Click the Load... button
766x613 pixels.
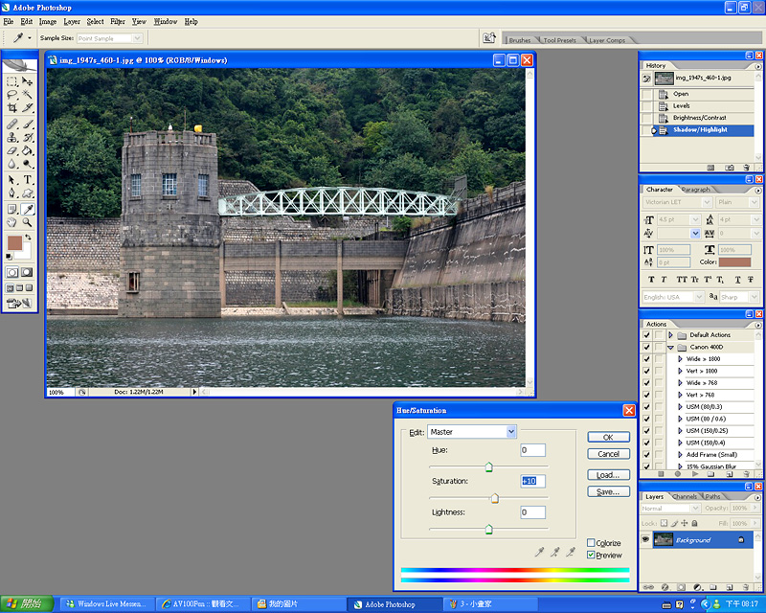pos(607,475)
